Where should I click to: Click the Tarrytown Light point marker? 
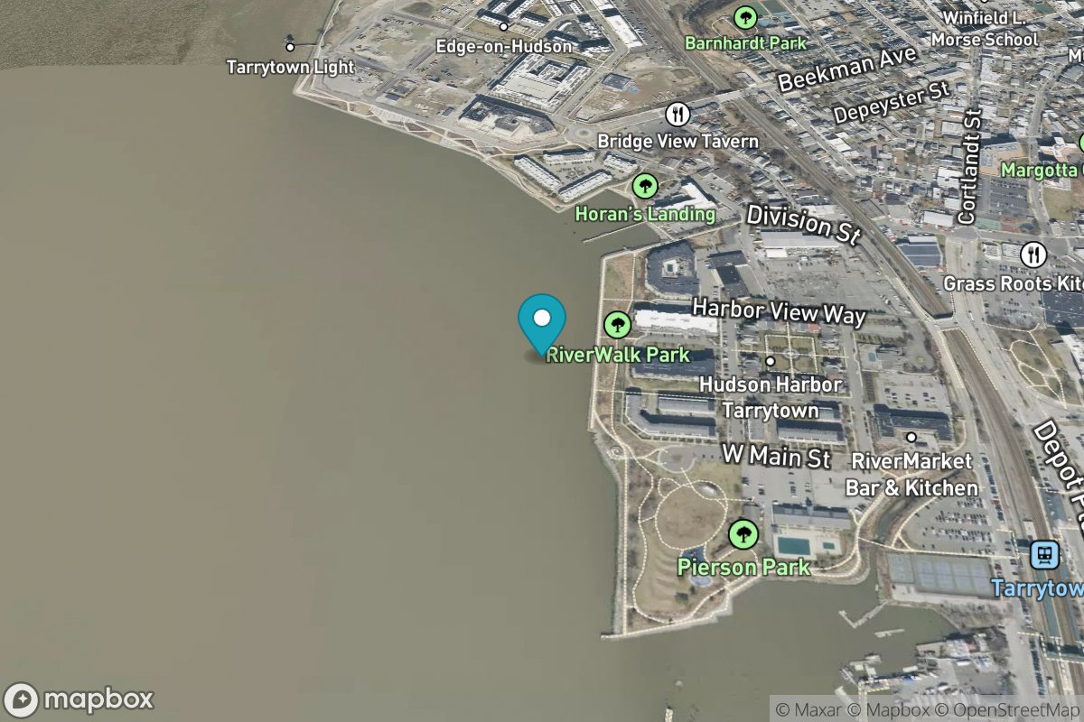click(290, 47)
